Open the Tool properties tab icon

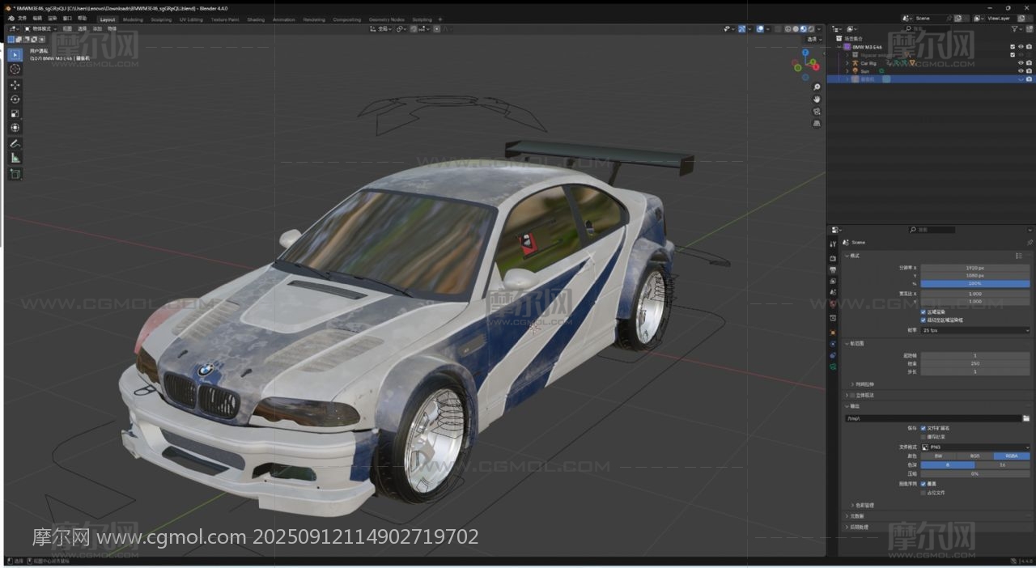(833, 244)
